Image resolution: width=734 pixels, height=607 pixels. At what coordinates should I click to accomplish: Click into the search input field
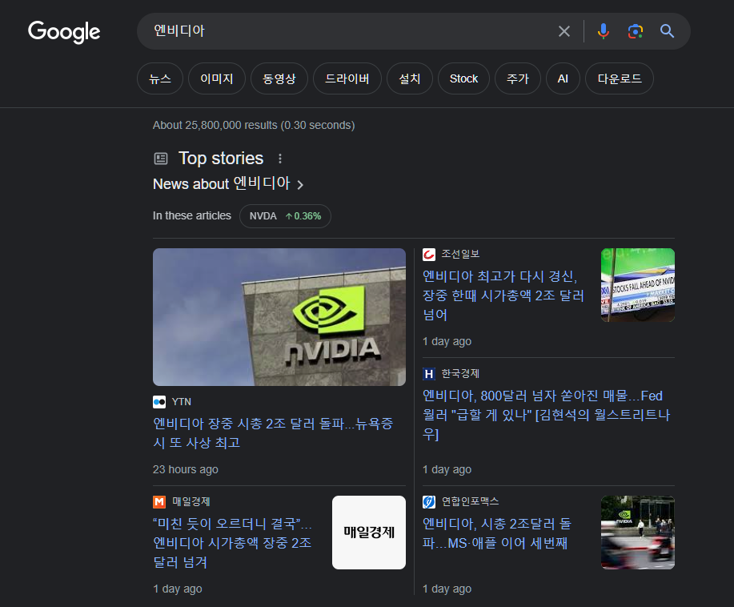pyautogui.click(x=344, y=31)
